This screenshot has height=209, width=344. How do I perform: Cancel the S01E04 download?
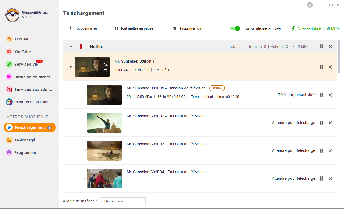(x=330, y=179)
